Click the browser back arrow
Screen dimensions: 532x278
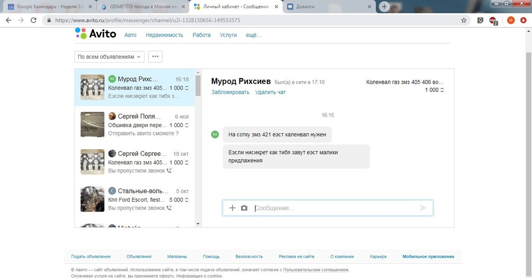coord(8,20)
